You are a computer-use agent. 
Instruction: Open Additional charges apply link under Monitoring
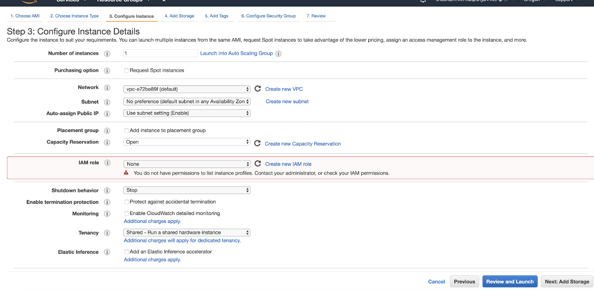[x=152, y=221]
